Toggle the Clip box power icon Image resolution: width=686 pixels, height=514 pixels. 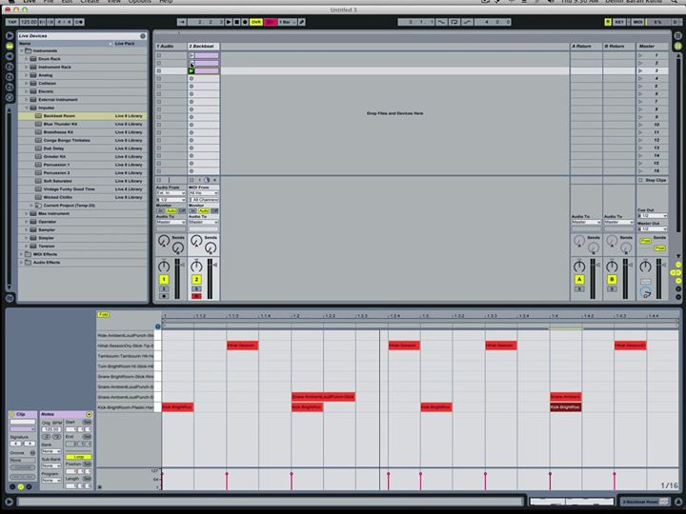coord(11,414)
